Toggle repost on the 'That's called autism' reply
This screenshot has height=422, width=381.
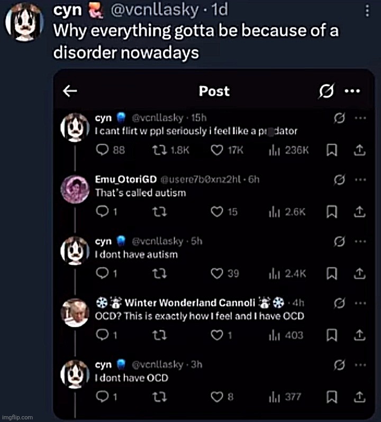(x=158, y=212)
